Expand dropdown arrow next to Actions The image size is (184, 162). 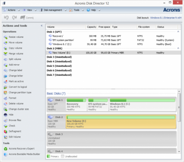[x=19, y=10]
